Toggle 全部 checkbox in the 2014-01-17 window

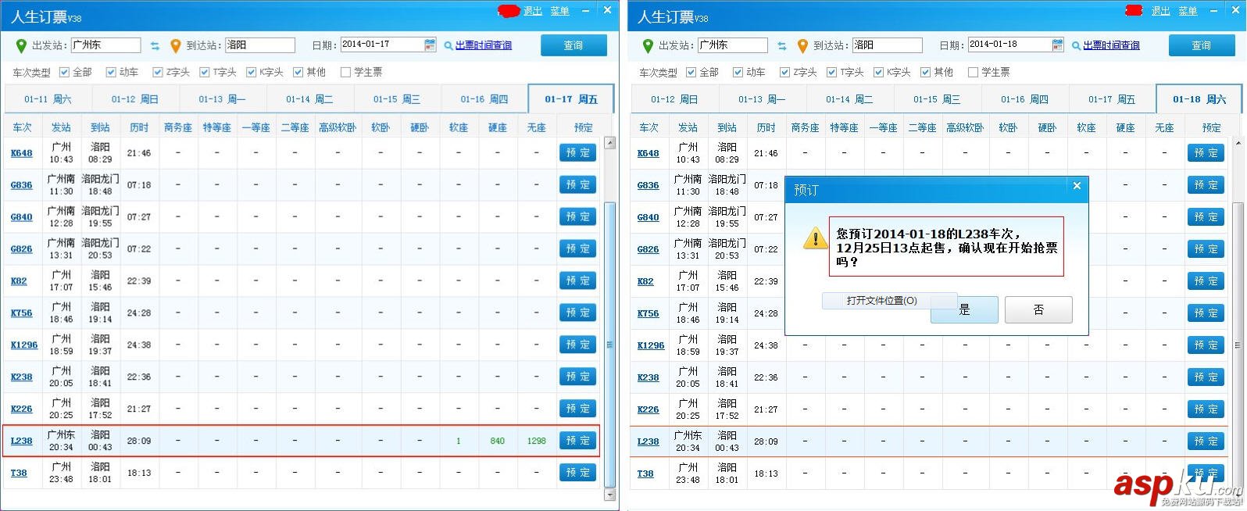pos(64,72)
